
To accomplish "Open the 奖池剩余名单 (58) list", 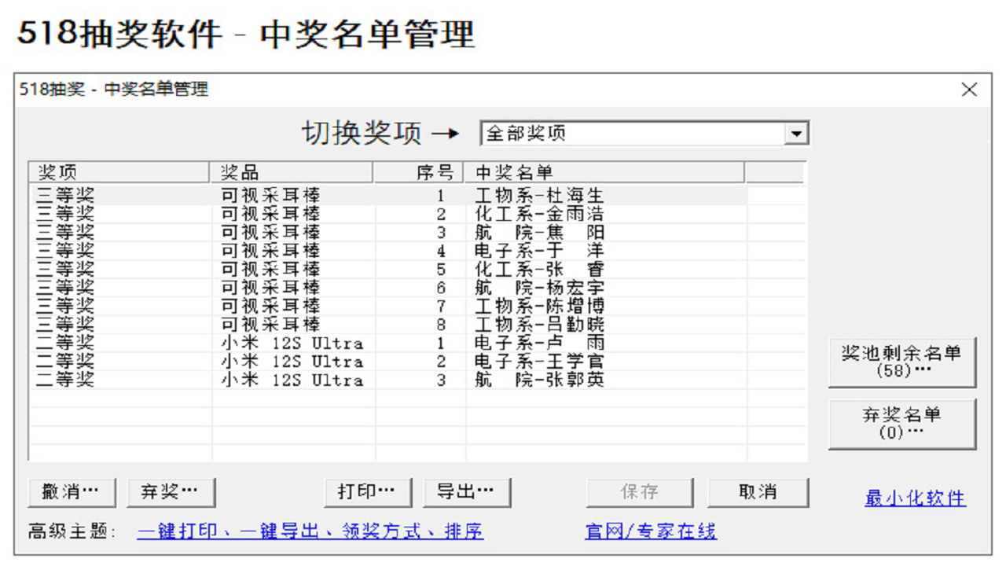I will coord(901,361).
